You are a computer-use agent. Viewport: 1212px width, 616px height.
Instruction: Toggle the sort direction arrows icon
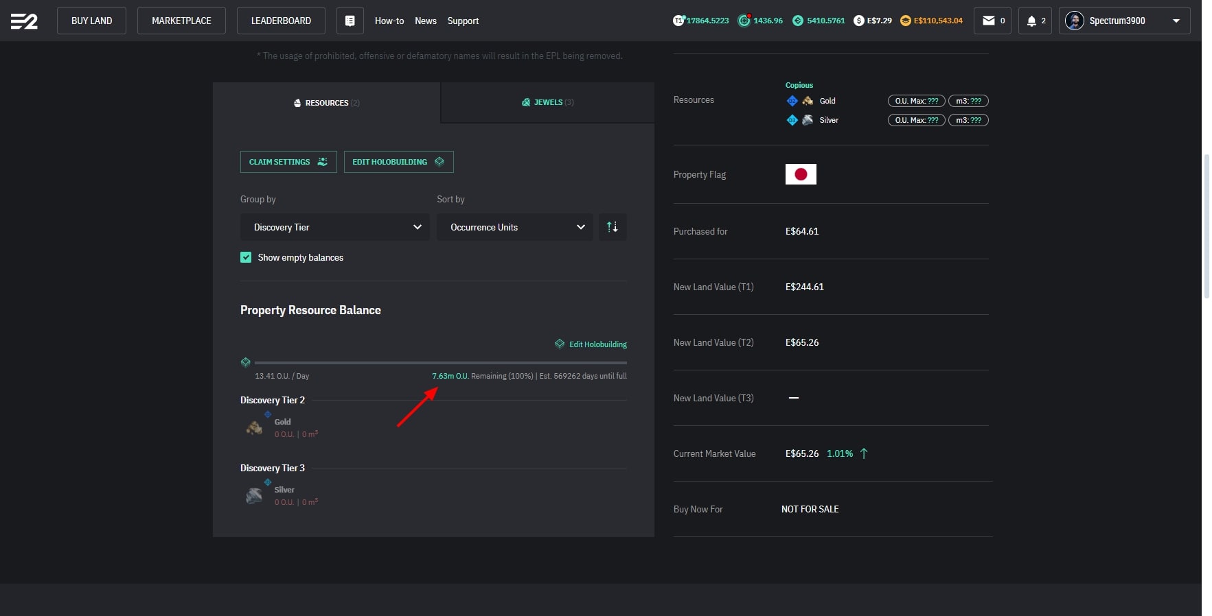coord(613,227)
